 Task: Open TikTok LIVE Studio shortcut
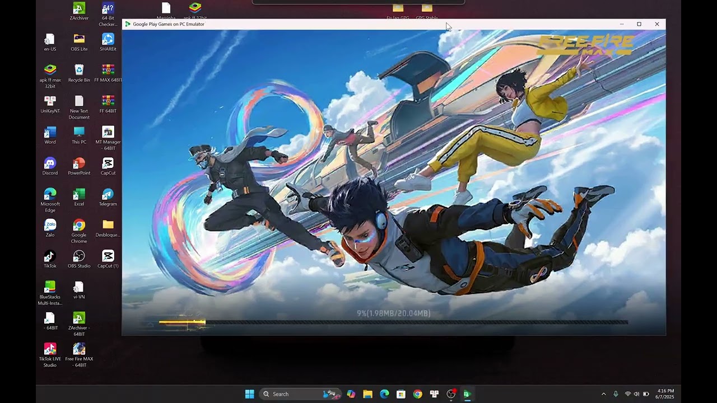click(50, 355)
